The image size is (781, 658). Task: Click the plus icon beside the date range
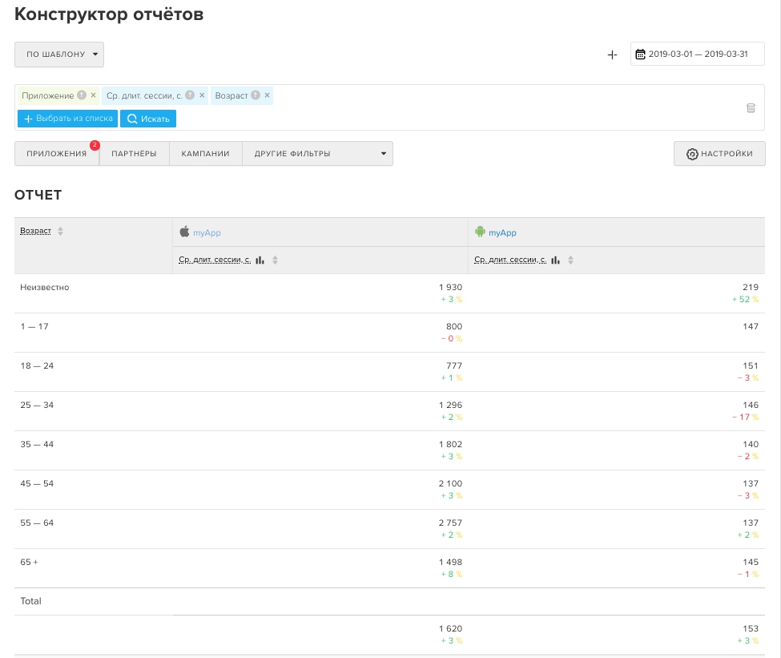tap(612, 54)
